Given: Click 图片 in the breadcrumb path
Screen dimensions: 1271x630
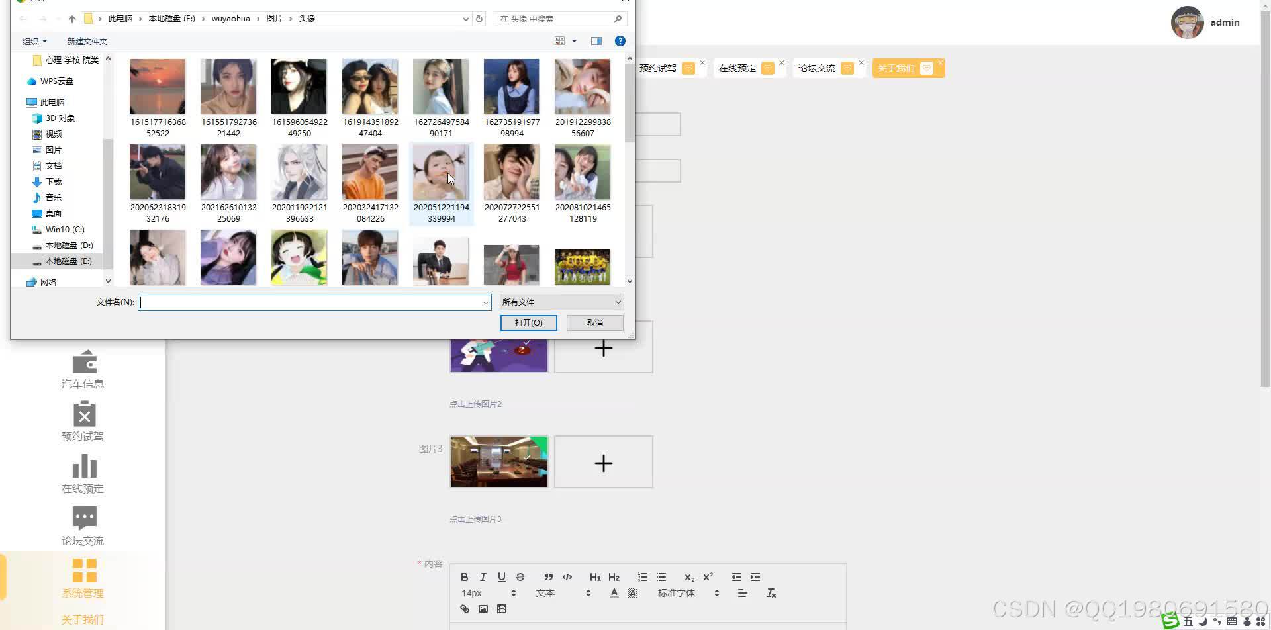Looking at the screenshot, I should (274, 19).
